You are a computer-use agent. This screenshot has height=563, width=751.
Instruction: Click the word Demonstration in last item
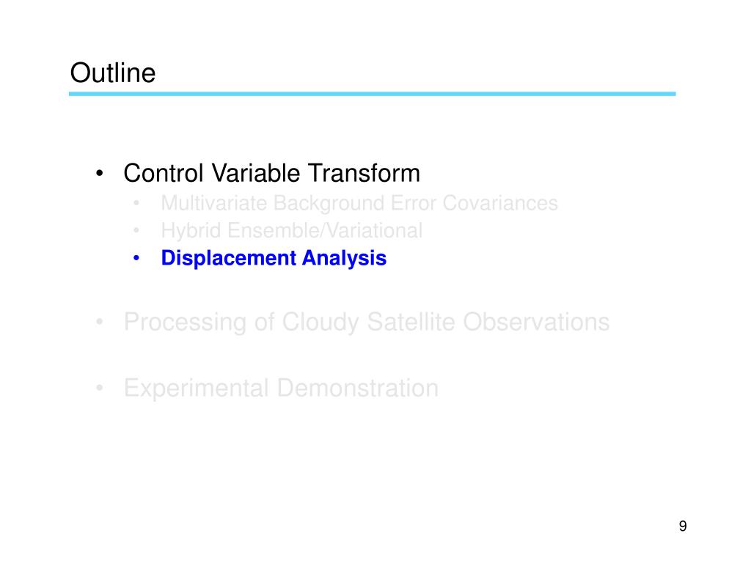(357, 389)
